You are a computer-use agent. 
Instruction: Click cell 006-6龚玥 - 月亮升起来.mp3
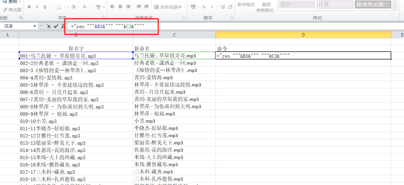(x=76, y=92)
